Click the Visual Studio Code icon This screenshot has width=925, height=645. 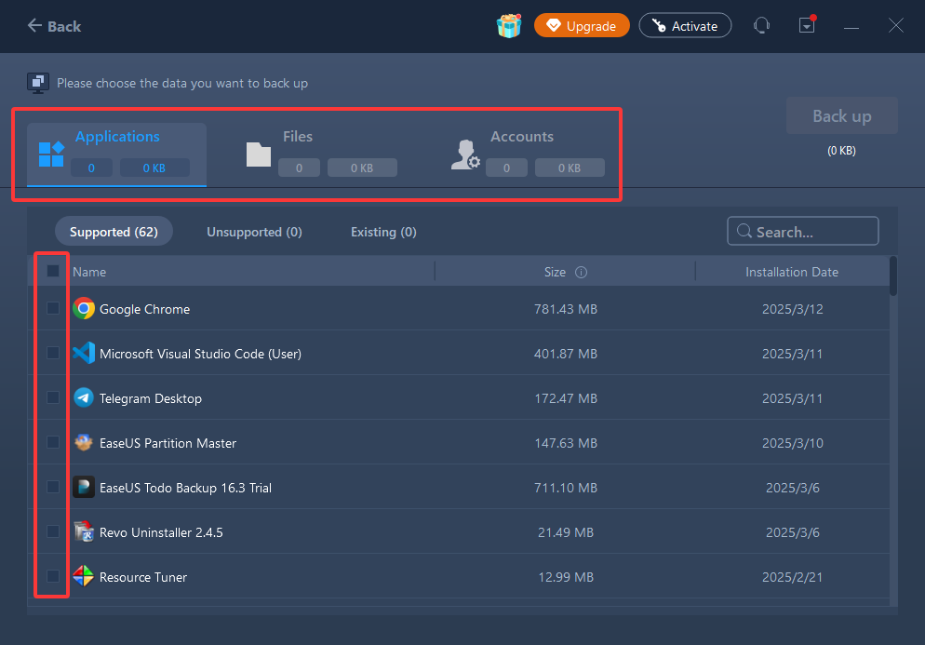click(84, 353)
